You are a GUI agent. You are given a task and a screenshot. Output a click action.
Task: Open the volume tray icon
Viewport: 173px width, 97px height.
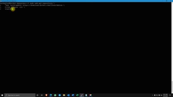[x=161, y=95]
